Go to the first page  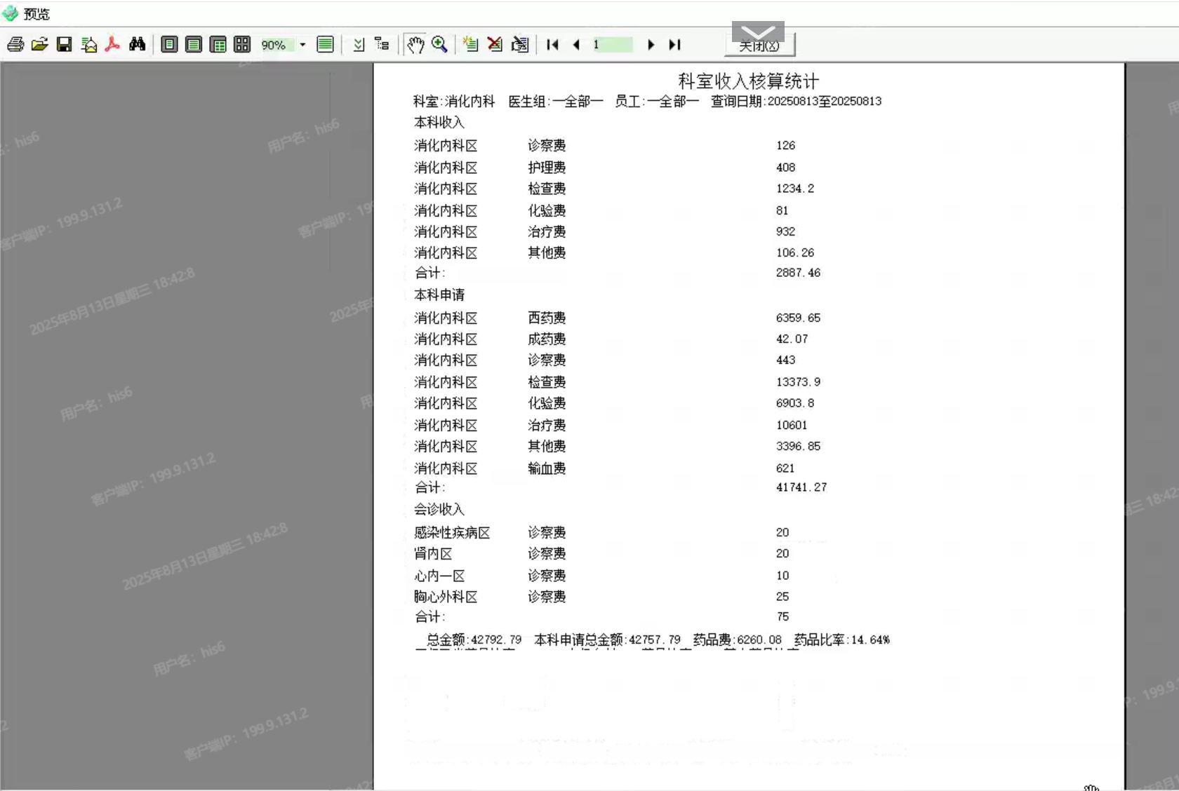coord(552,45)
